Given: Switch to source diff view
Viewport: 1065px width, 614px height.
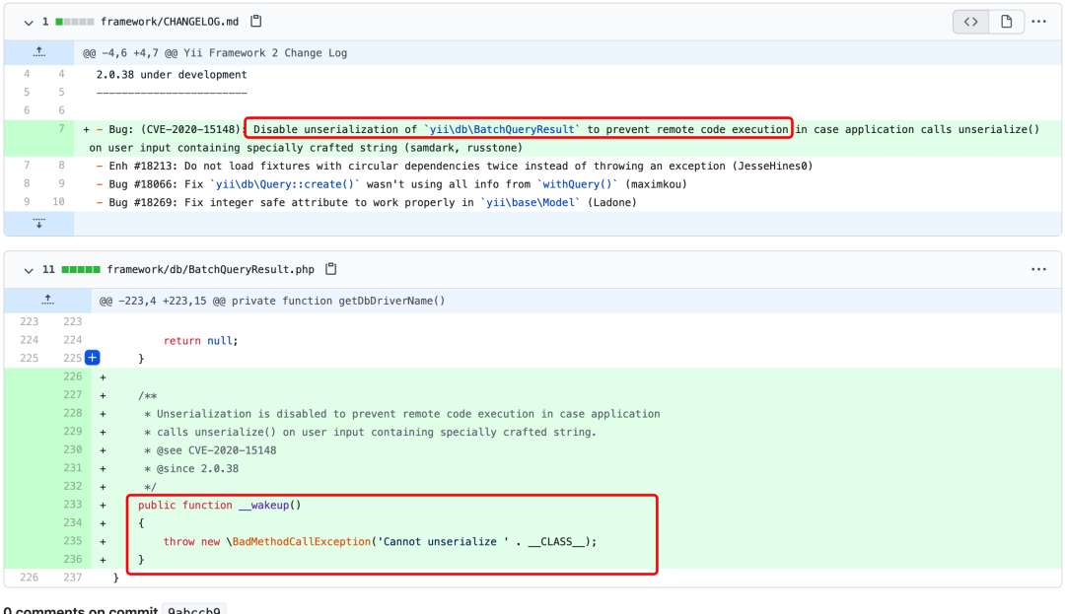Looking at the screenshot, I should [971, 21].
